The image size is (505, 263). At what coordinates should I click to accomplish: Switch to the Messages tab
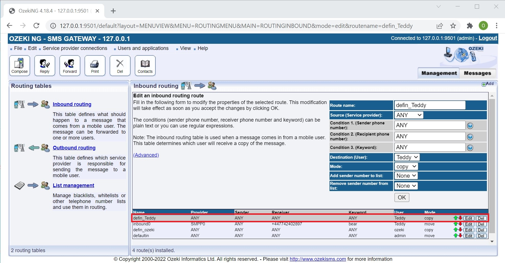(x=477, y=73)
